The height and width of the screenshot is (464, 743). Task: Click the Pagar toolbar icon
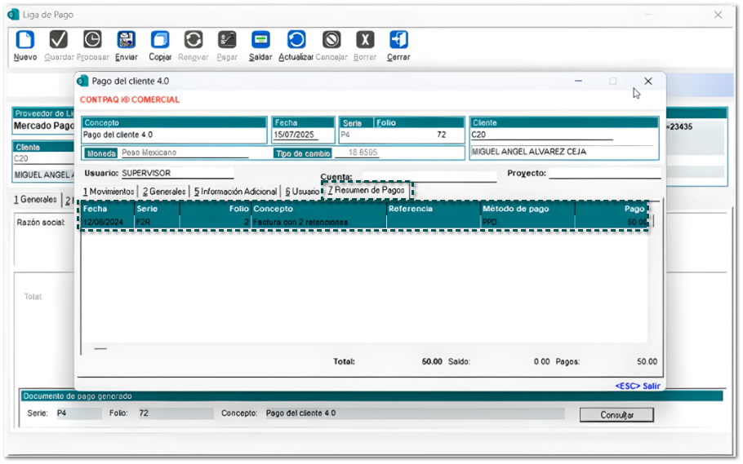[227, 40]
